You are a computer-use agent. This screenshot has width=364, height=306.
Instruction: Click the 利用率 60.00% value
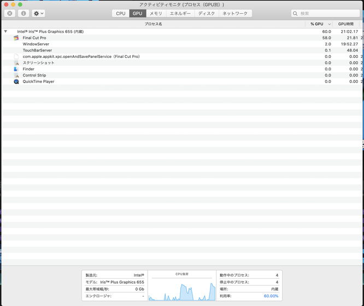pos(271,296)
